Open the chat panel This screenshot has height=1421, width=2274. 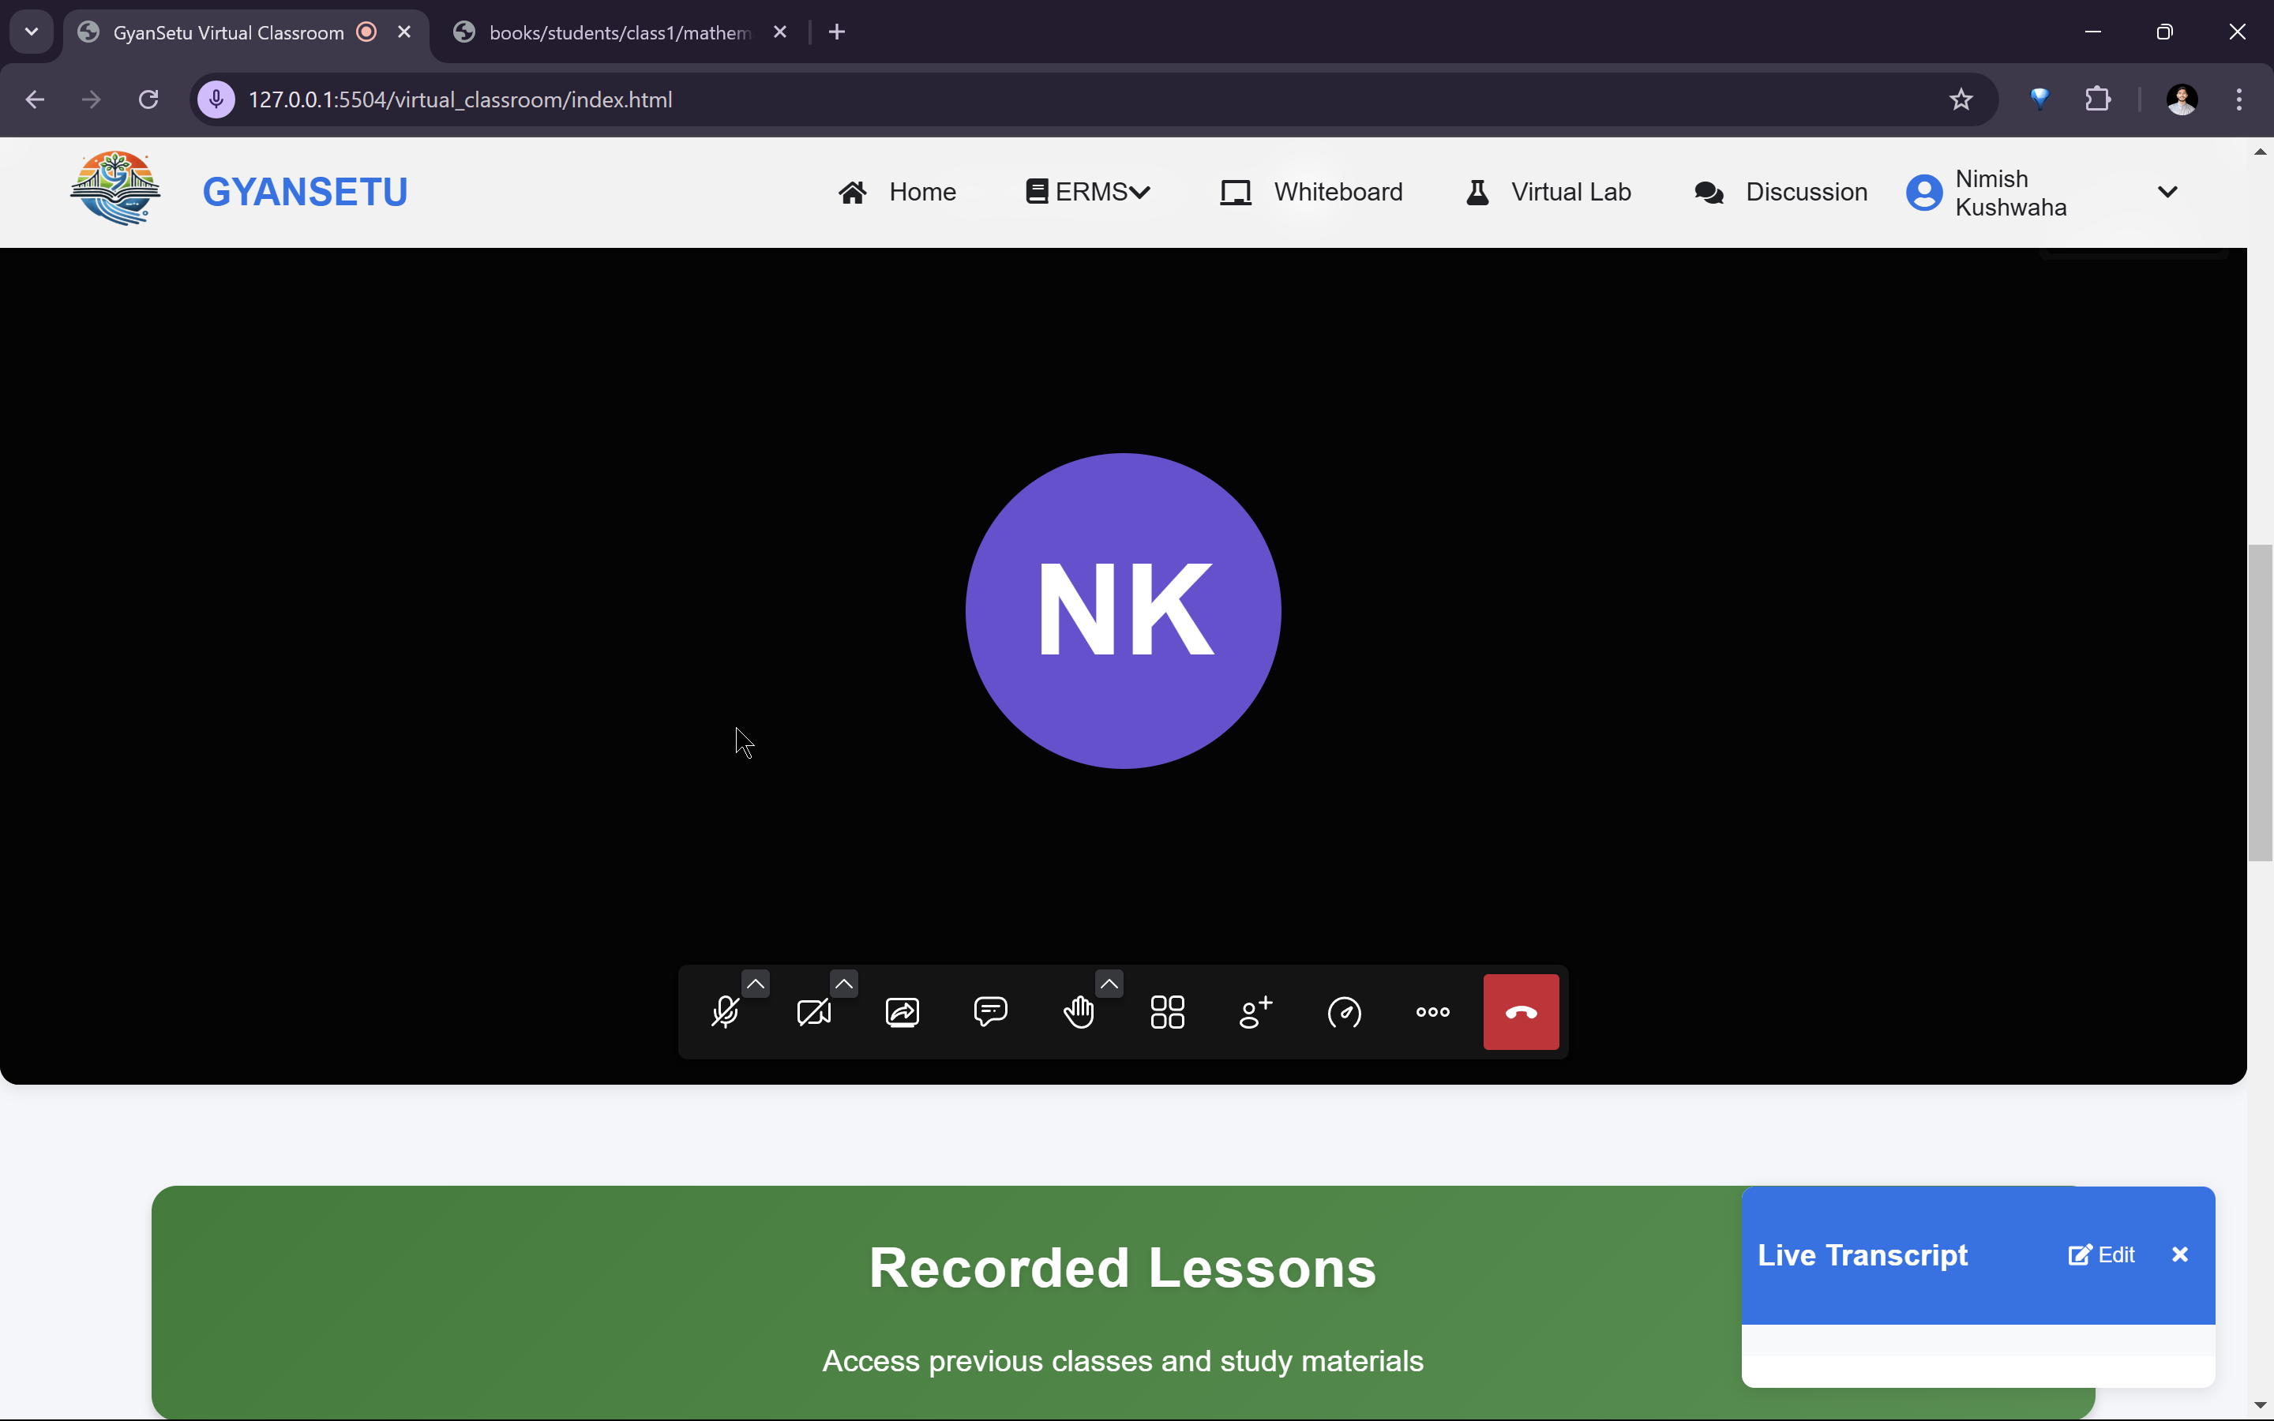click(990, 1012)
